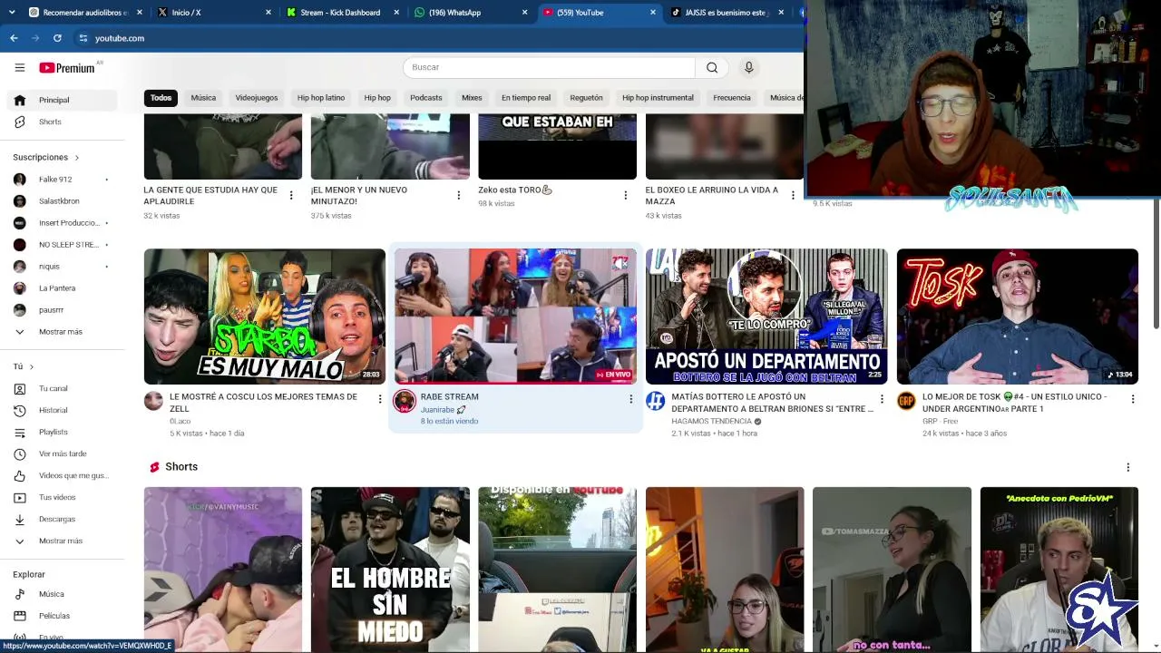
Task: Open Música under Explorar in sidebar
Action: 62,594
